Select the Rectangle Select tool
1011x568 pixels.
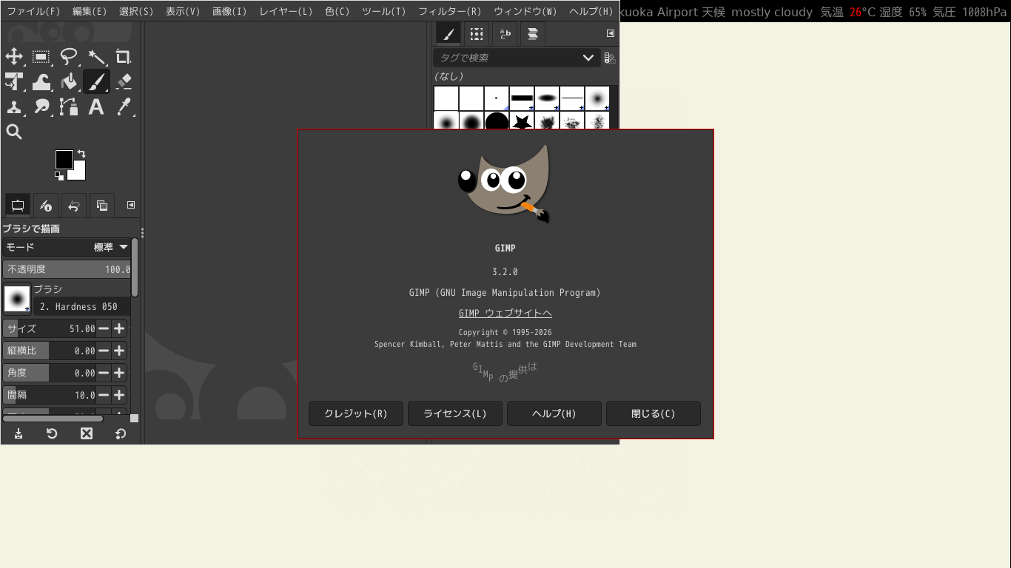[41, 57]
